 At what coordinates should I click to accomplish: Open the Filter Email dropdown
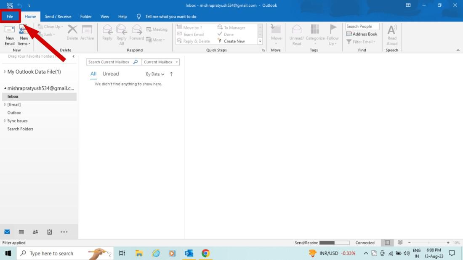tap(361, 42)
